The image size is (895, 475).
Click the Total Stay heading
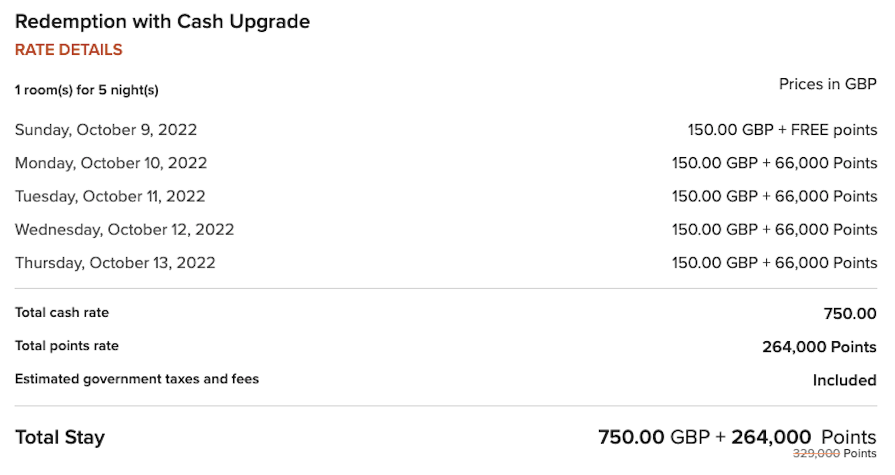tap(60, 438)
